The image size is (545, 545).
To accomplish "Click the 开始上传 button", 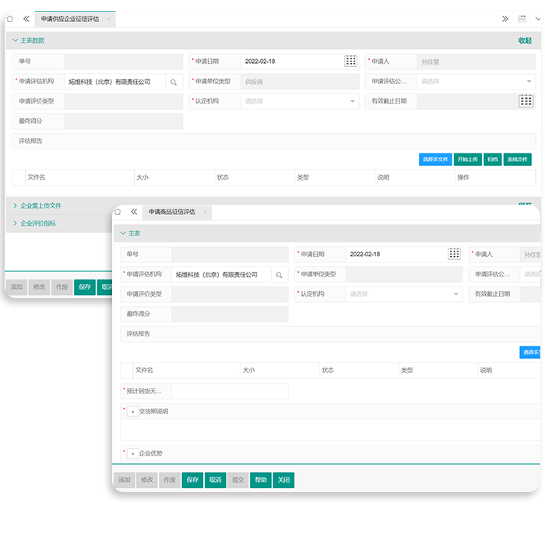I will tap(468, 159).
